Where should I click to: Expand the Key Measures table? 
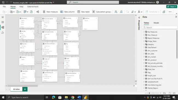tap(144, 32)
